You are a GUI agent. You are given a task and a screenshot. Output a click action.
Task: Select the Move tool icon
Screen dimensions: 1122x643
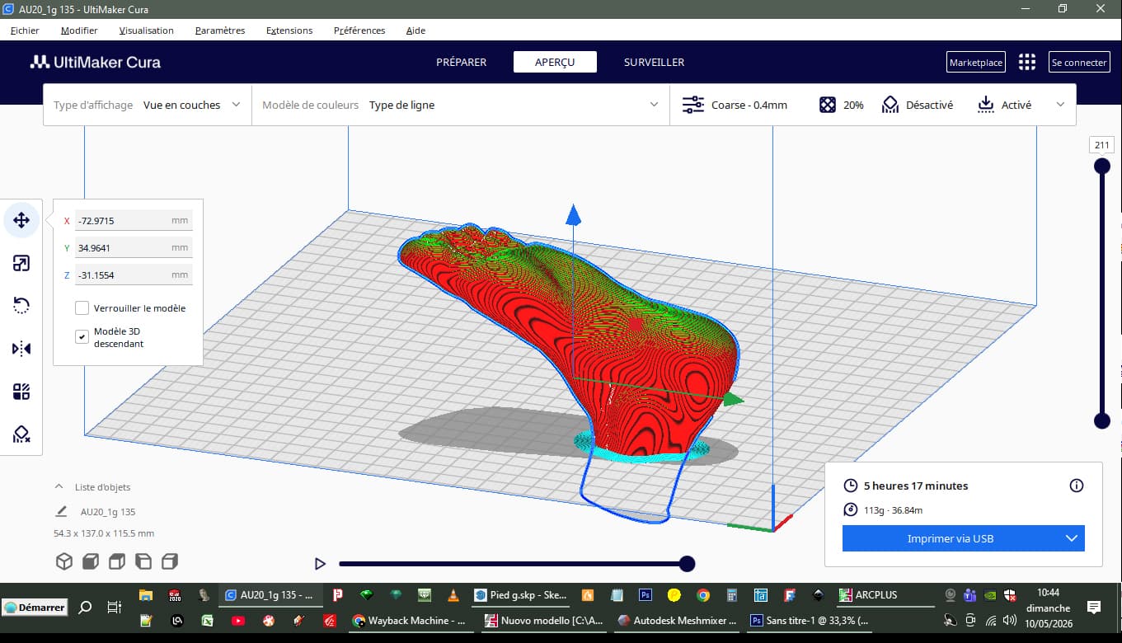[21, 220]
